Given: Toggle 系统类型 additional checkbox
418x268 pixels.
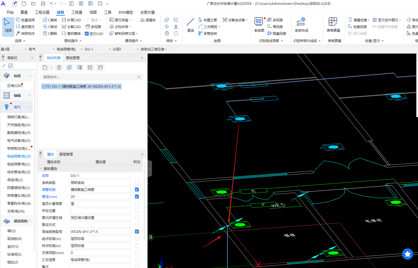Looking at the screenshot, I should pyautogui.click(x=137, y=182).
